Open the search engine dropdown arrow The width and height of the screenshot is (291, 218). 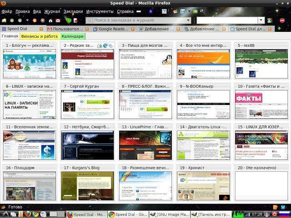(x=261, y=20)
